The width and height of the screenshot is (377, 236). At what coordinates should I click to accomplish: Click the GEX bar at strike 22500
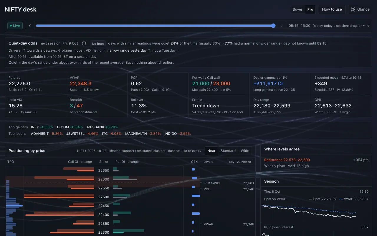pos(196,196)
